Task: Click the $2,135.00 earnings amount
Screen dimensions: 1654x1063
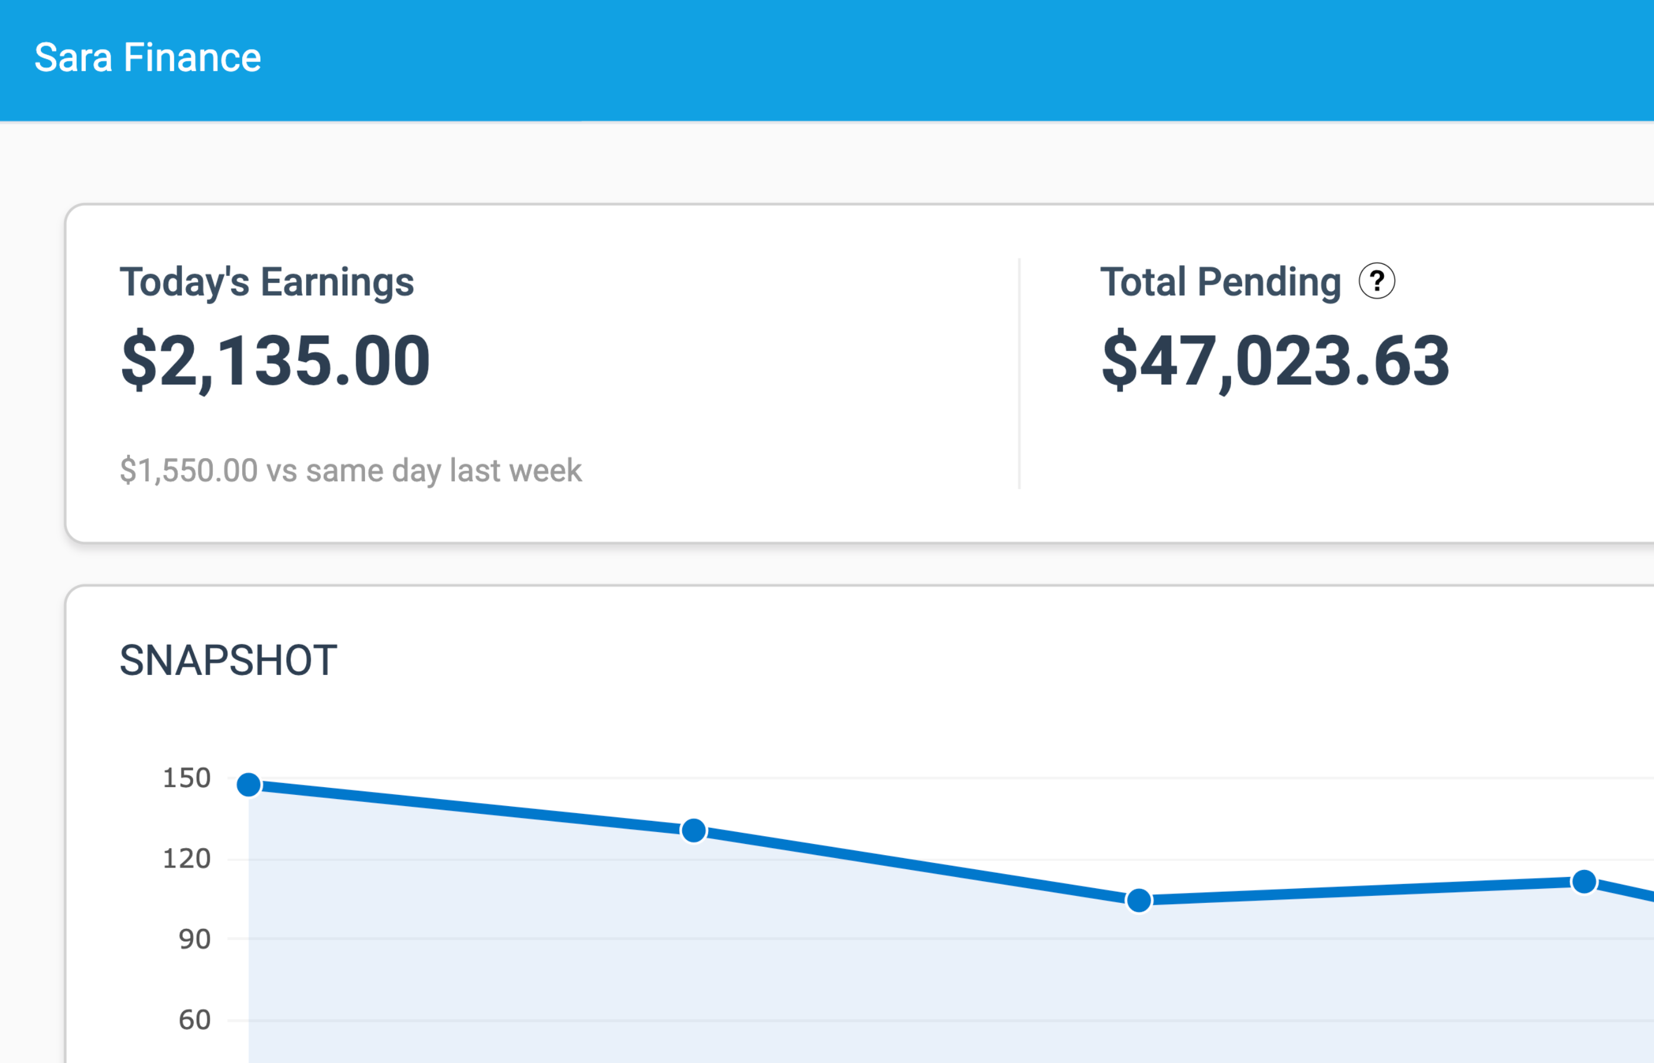Action: (275, 360)
